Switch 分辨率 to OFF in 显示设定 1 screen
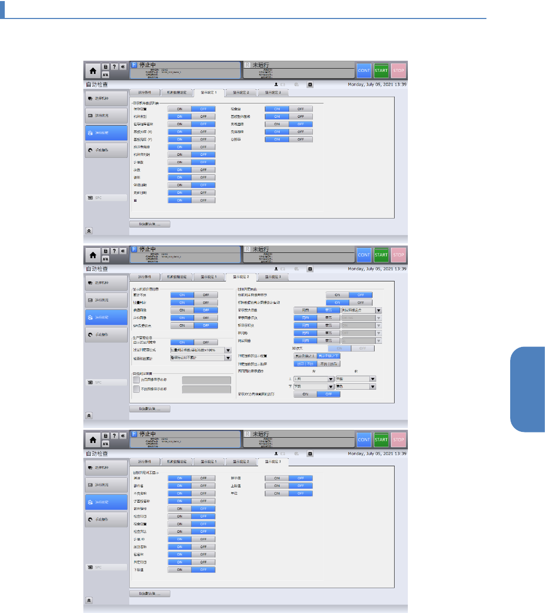The image size is (545, 613). click(300, 139)
